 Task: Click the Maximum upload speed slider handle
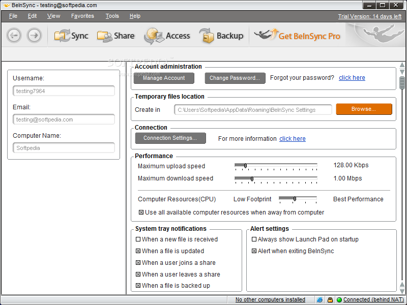(245, 166)
